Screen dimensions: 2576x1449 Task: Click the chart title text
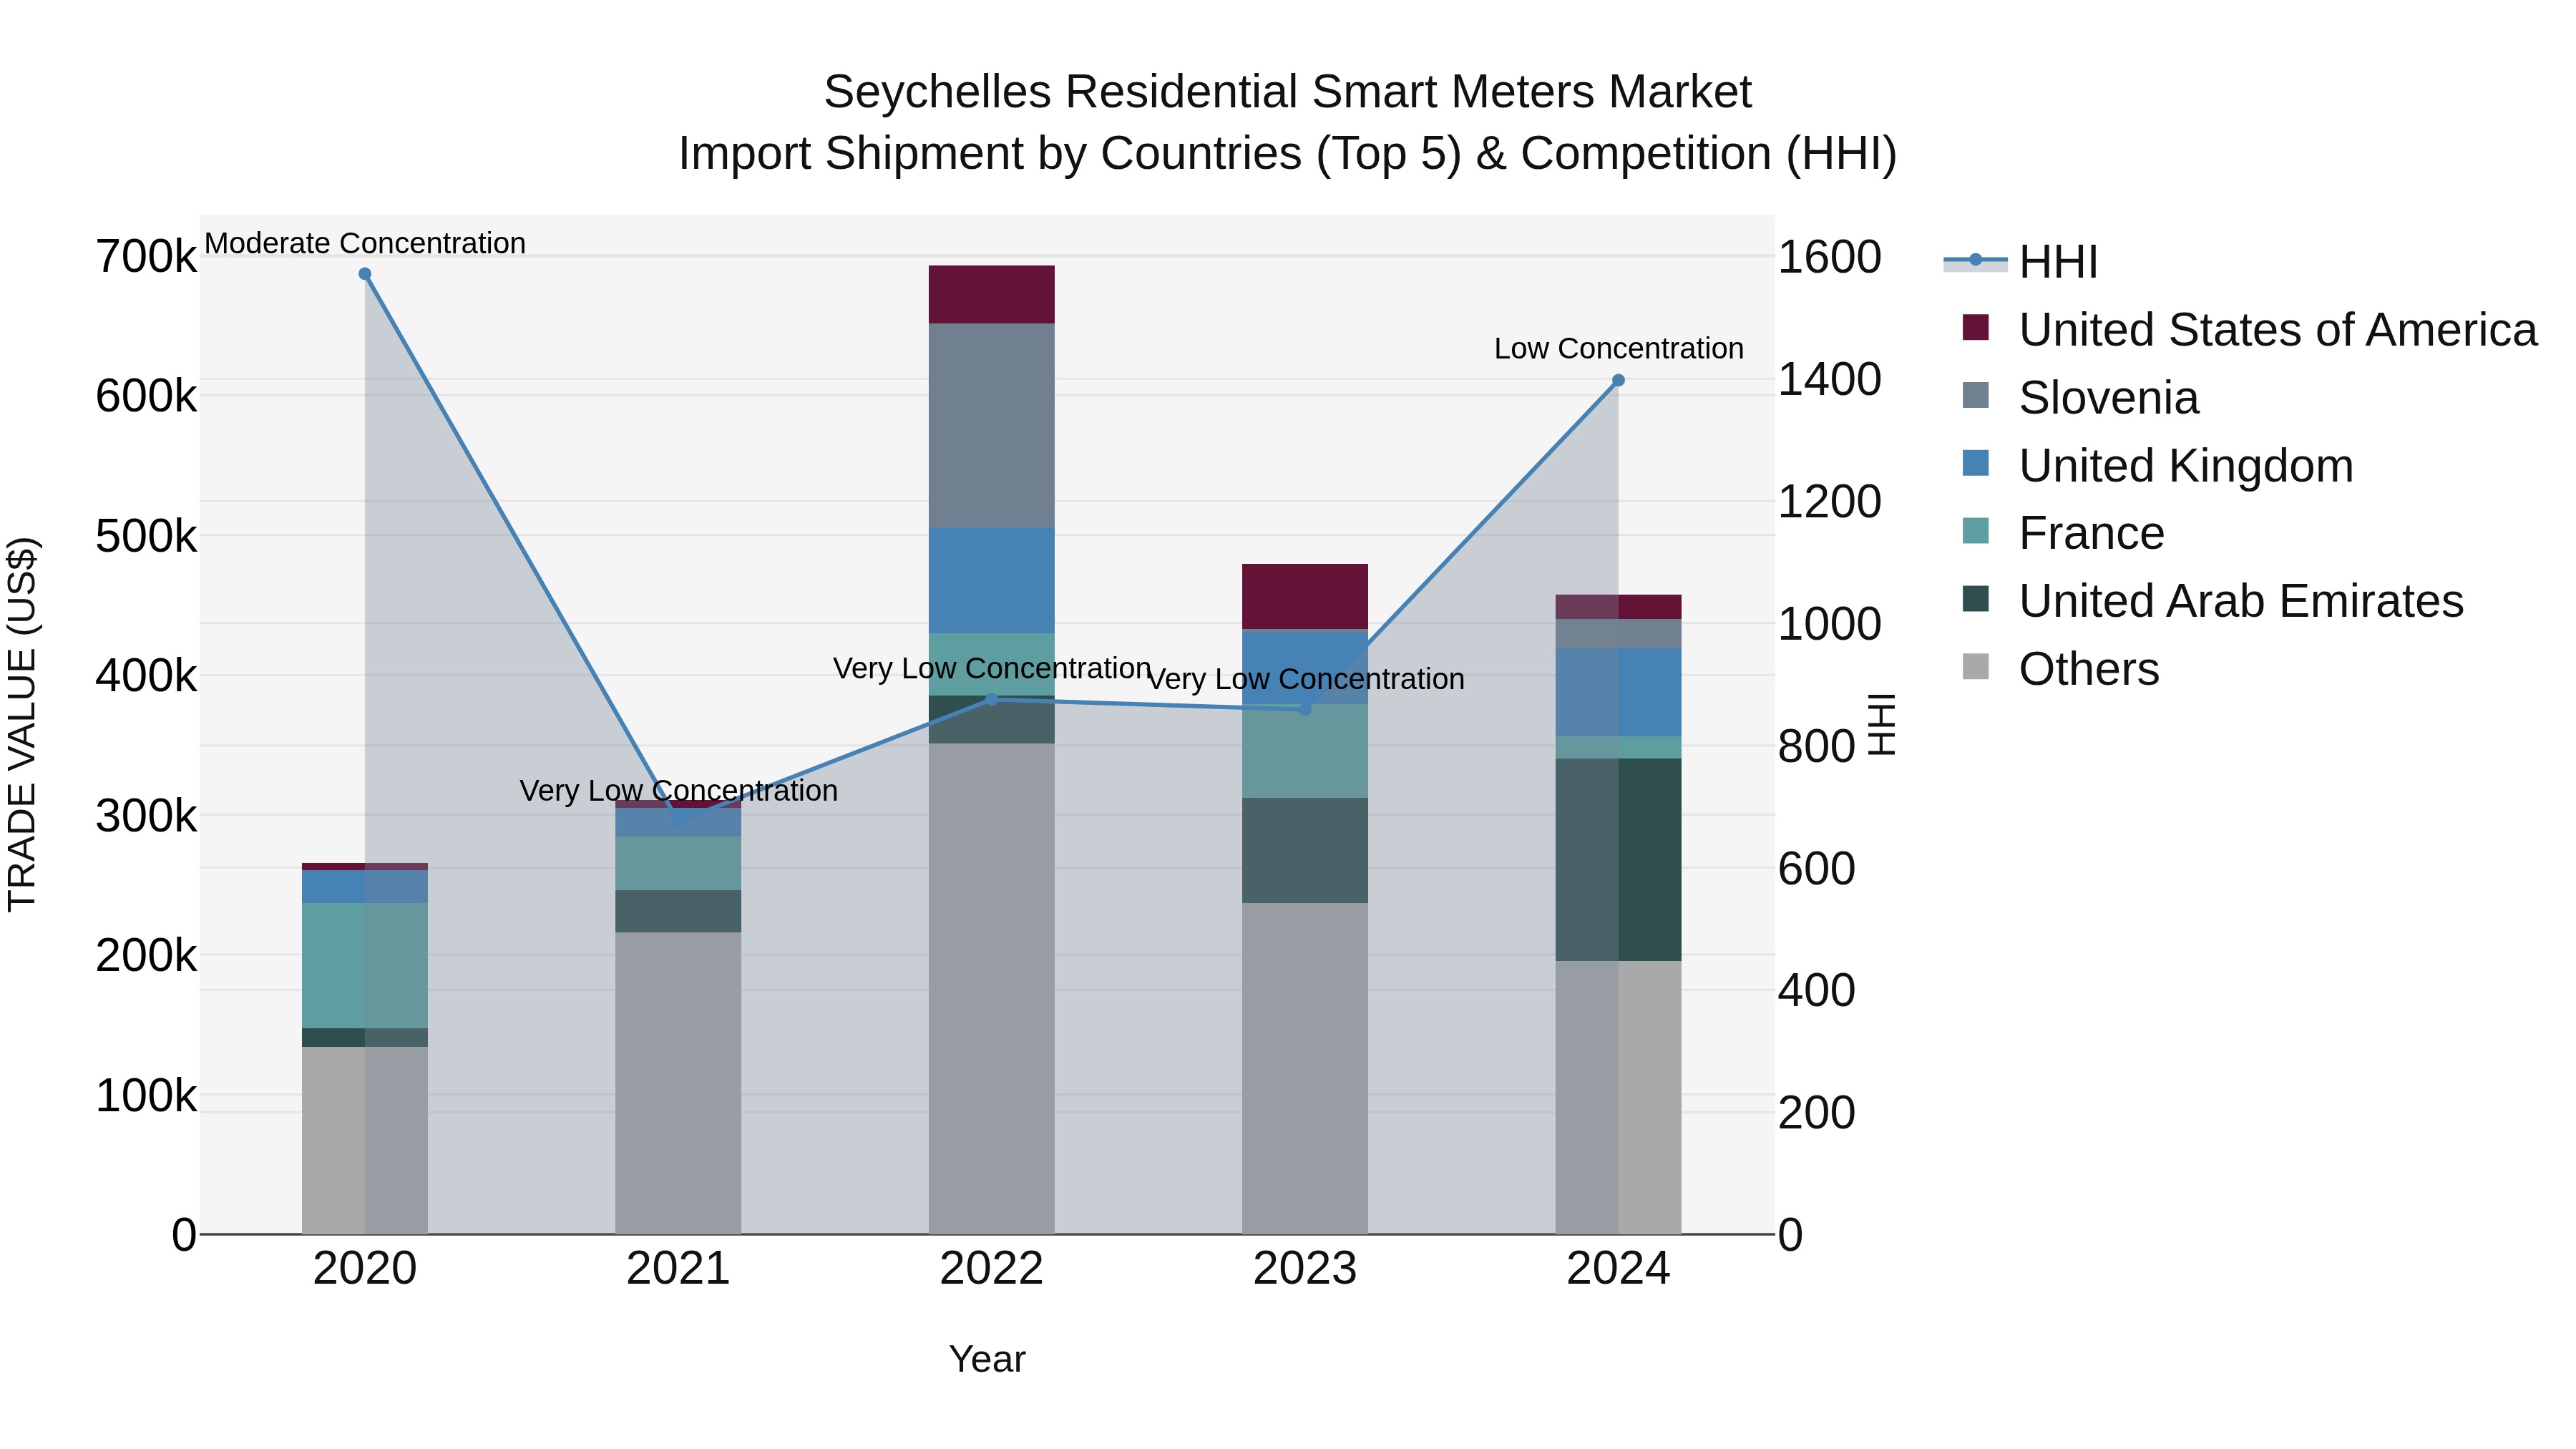pyautogui.click(x=1288, y=123)
